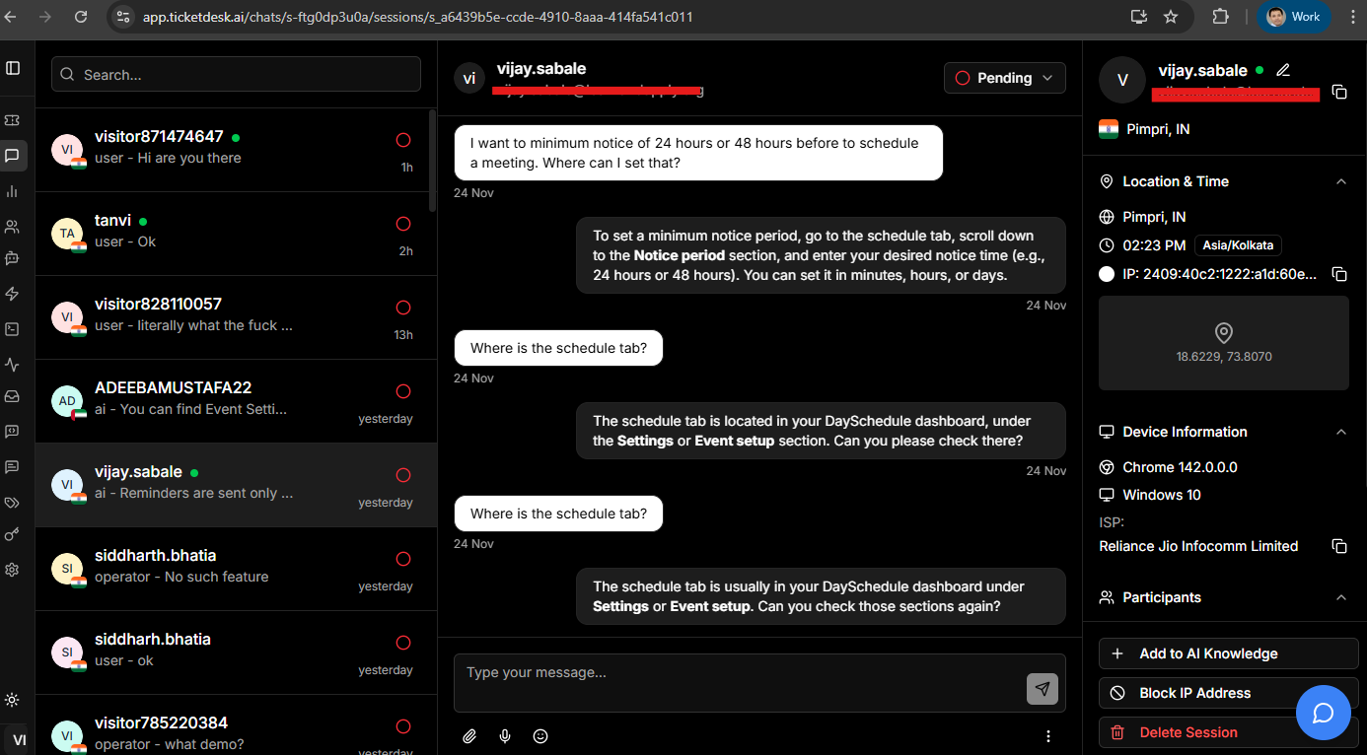Click the edit pencil beside vijay.sabale
Viewport: 1367px width, 755px height.
coord(1283,70)
